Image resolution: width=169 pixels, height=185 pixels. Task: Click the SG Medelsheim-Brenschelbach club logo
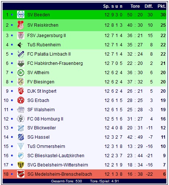coord(21,174)
